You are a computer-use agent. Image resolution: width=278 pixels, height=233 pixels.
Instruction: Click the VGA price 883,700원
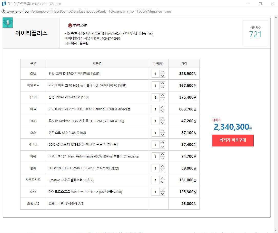click(x=188, y=109)
